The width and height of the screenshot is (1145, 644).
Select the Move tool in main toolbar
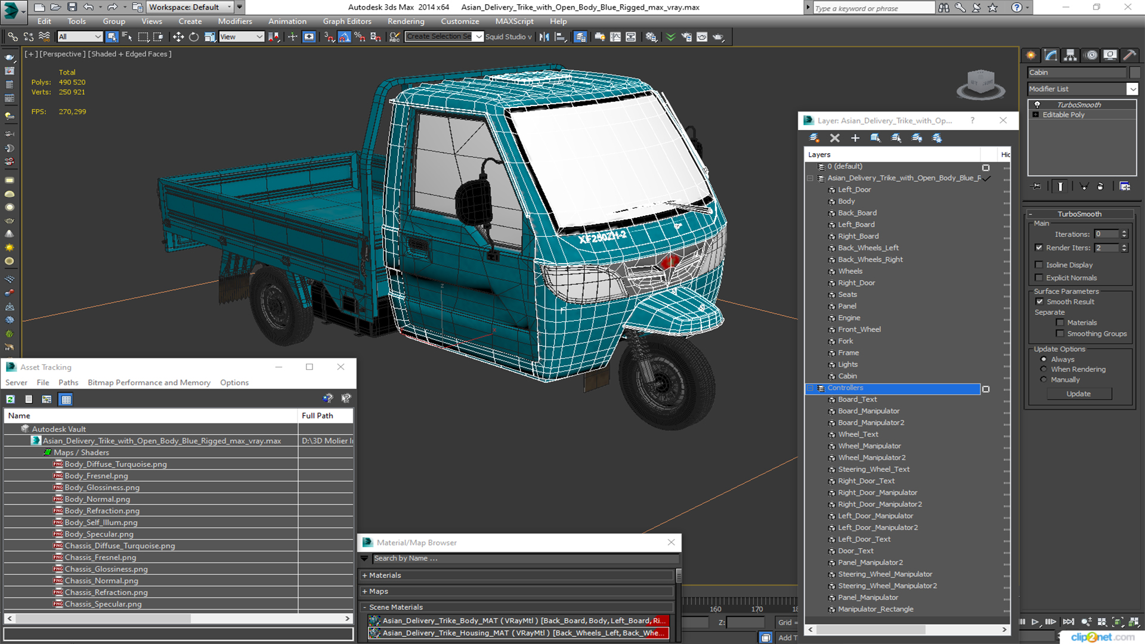tap(178, 37)
